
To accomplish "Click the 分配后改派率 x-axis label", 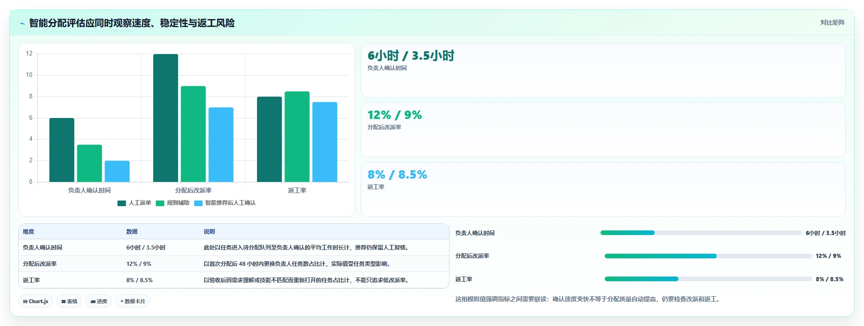I will tap(193, 190).
